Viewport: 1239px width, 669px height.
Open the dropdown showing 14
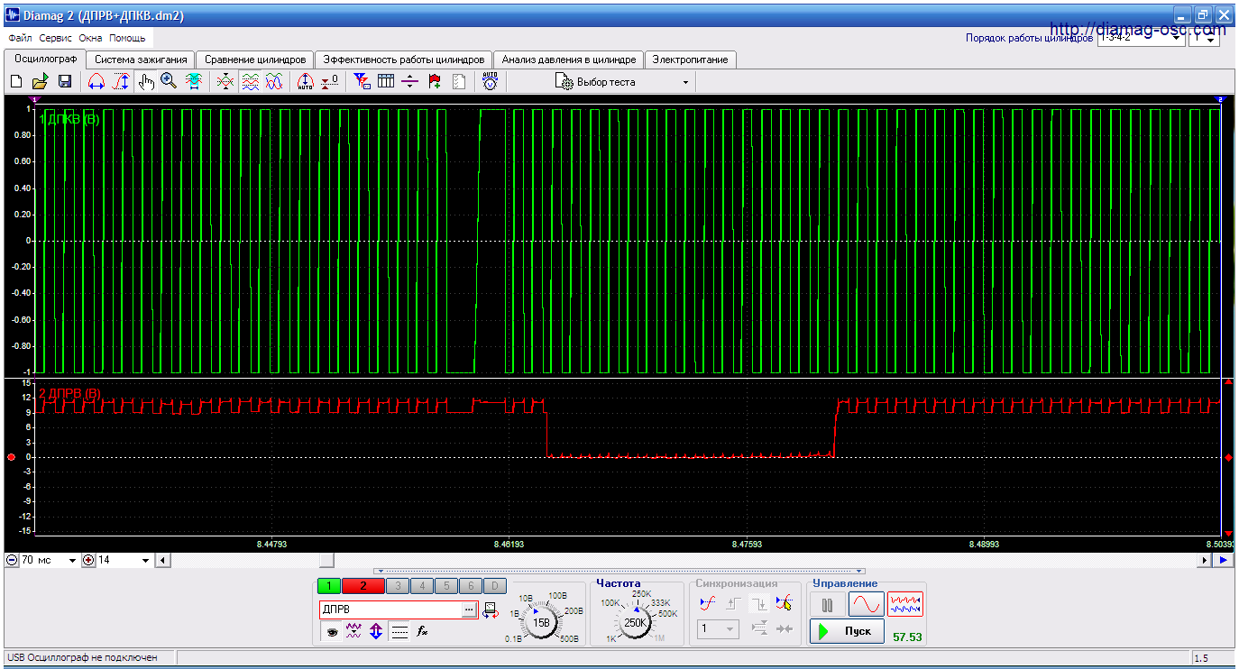pyautogui.click(x=146, y=560)
